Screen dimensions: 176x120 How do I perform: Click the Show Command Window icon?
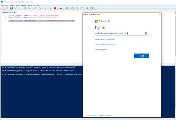point(87,8)
